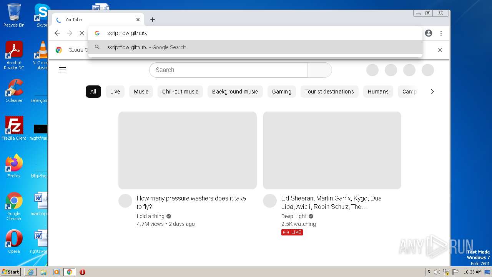Open Firefox desktop shortcut
Screen dimensions: 492x277
(14, 166)
